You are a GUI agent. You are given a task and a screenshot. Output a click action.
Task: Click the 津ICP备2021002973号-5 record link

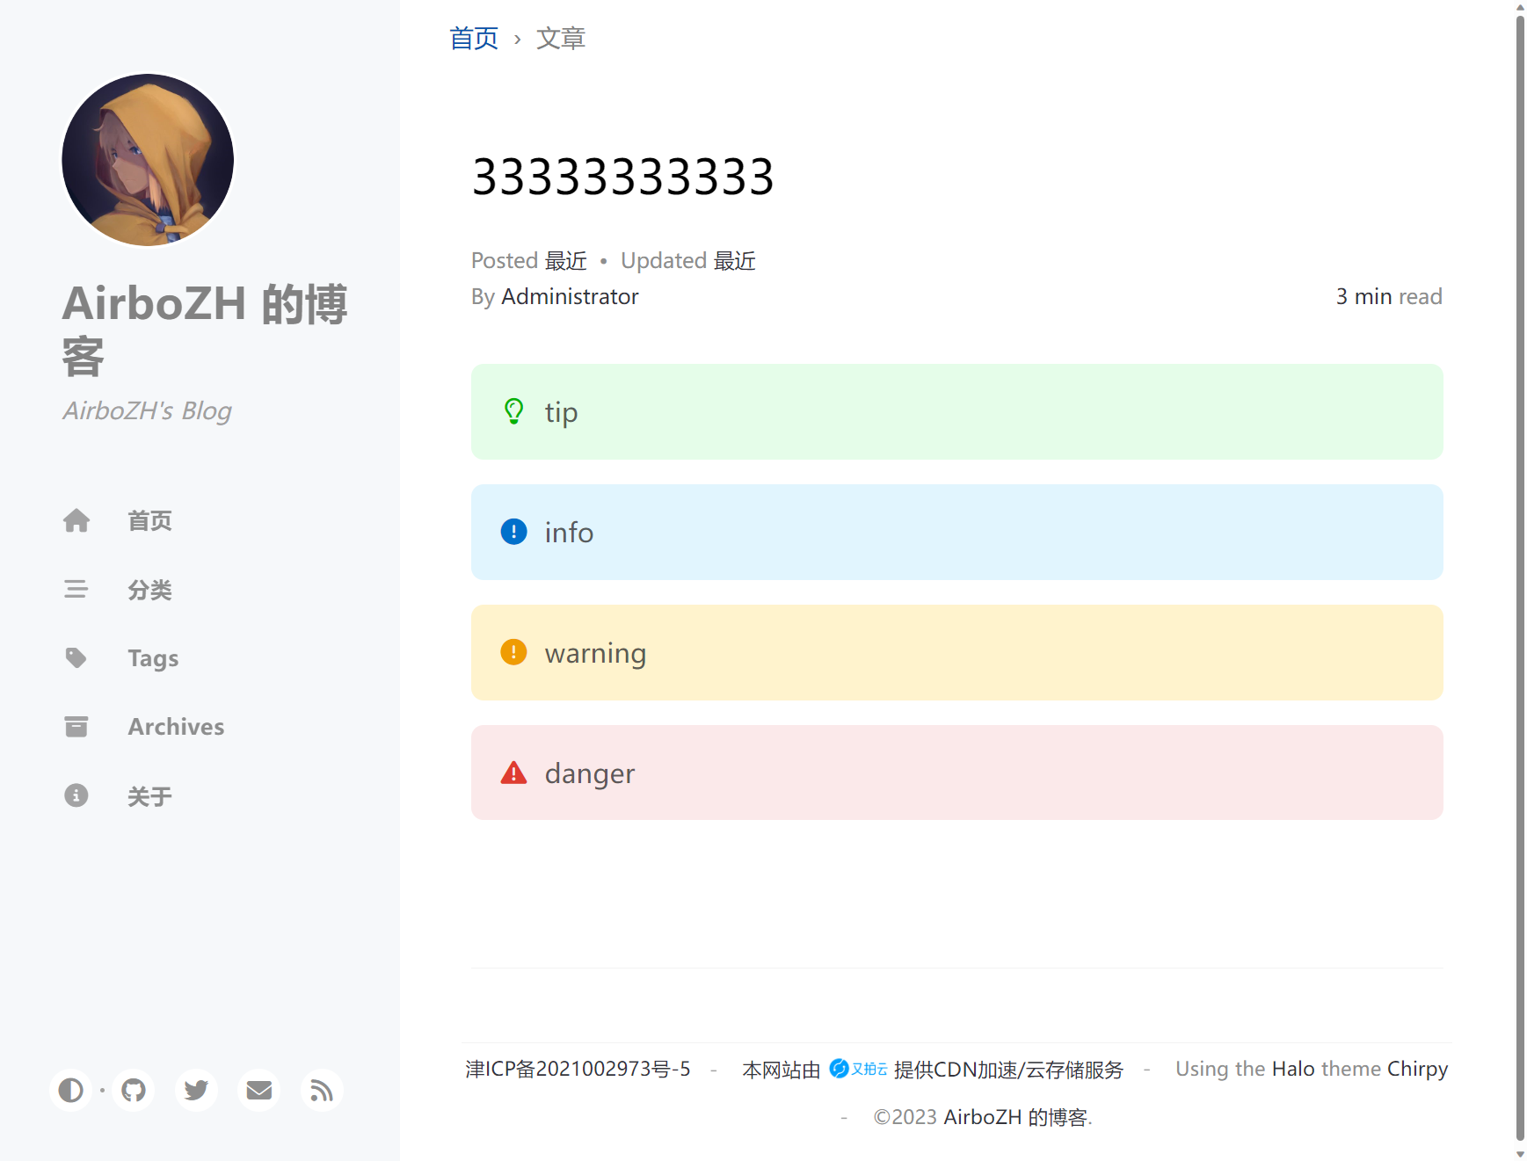(578, 1069)
